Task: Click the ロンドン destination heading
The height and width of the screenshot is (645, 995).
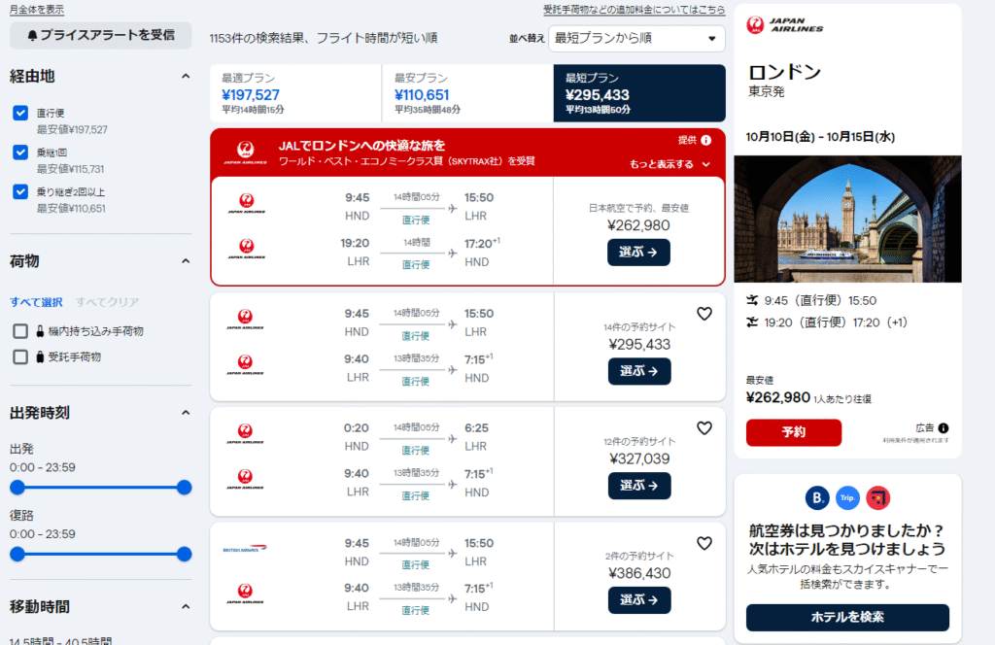Action: [784, 72]
